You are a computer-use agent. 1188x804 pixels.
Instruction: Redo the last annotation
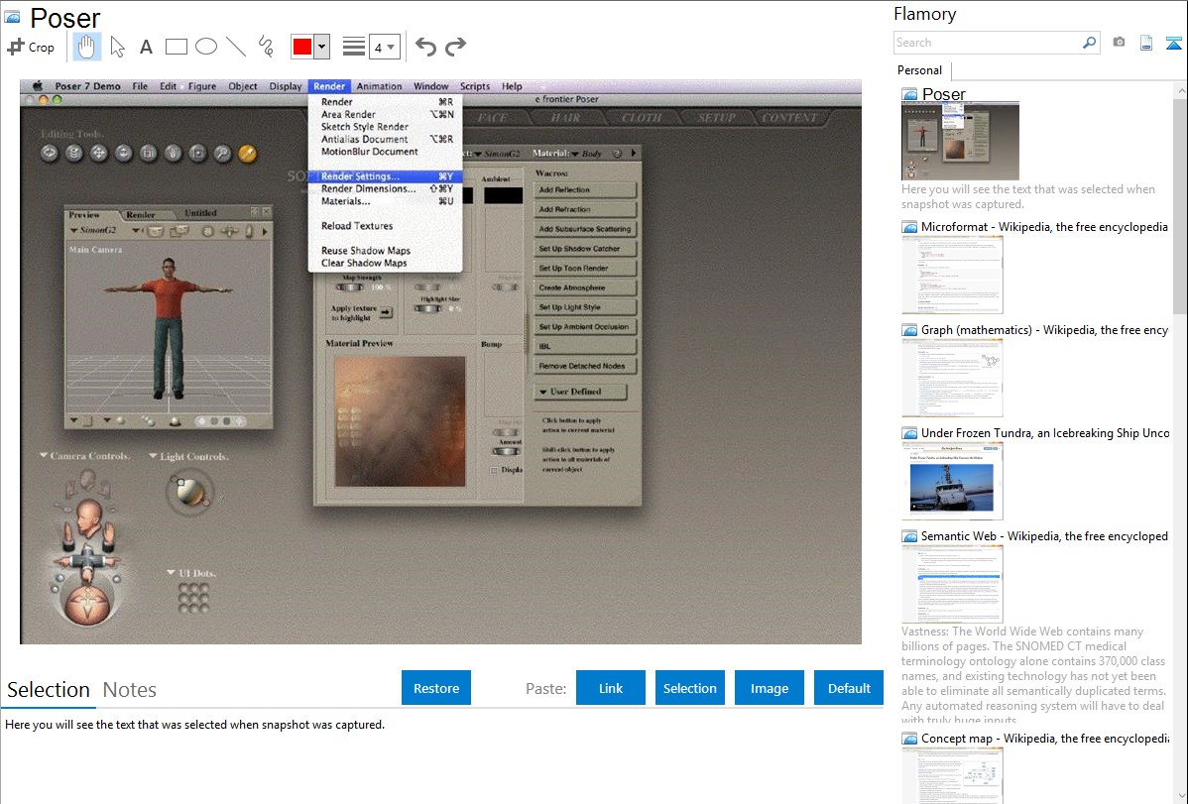[455, 47]
